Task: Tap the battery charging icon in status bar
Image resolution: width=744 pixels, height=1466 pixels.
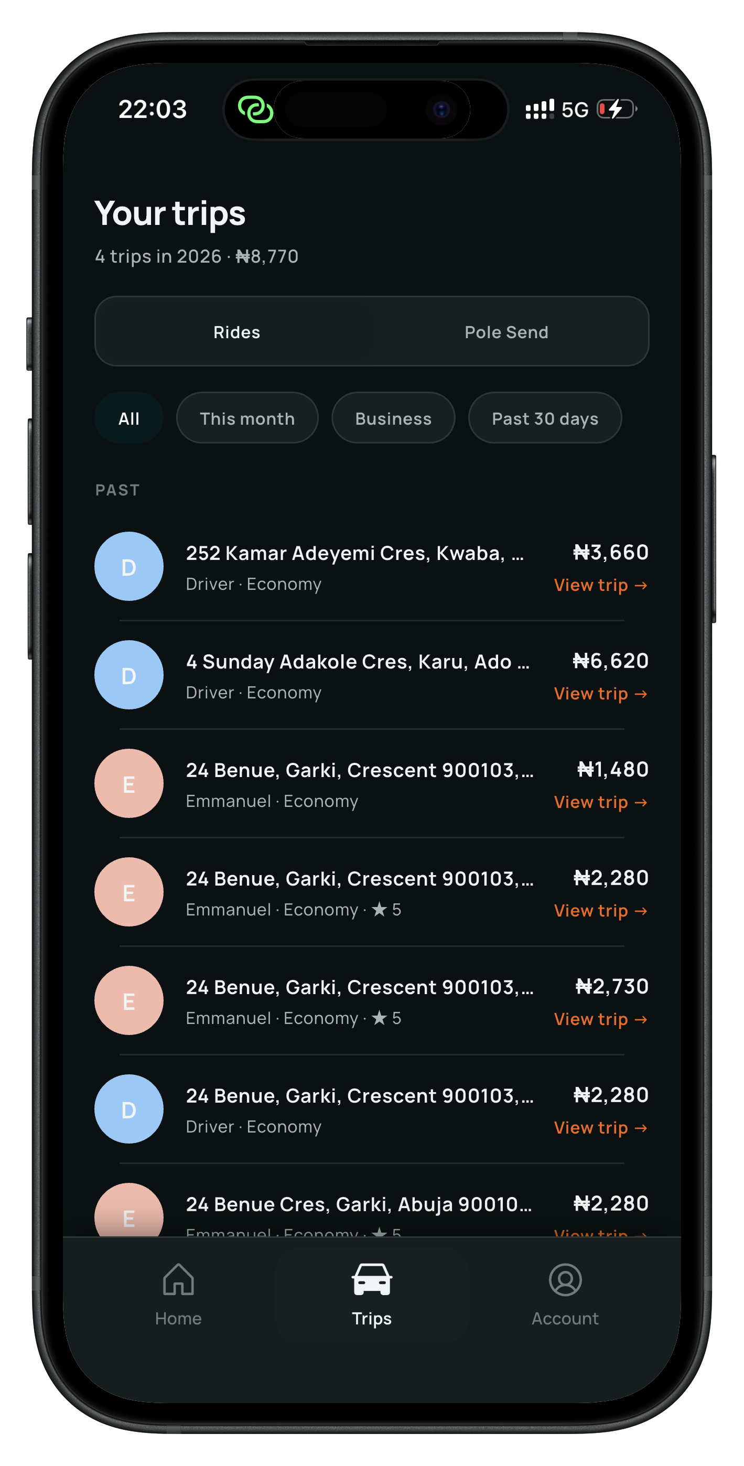Action: coord(617,109)
